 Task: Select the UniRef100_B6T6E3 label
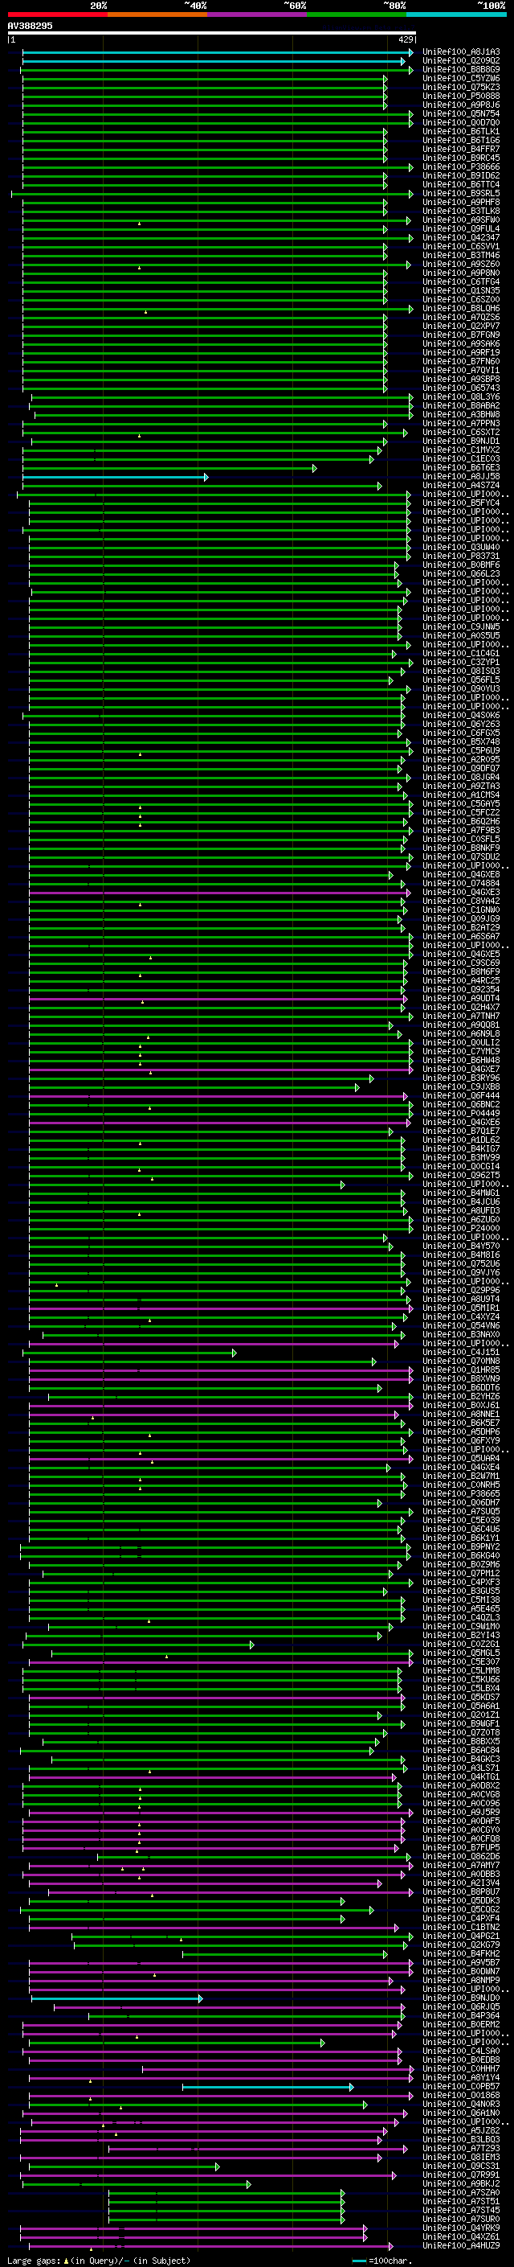[x=461, y=467]
